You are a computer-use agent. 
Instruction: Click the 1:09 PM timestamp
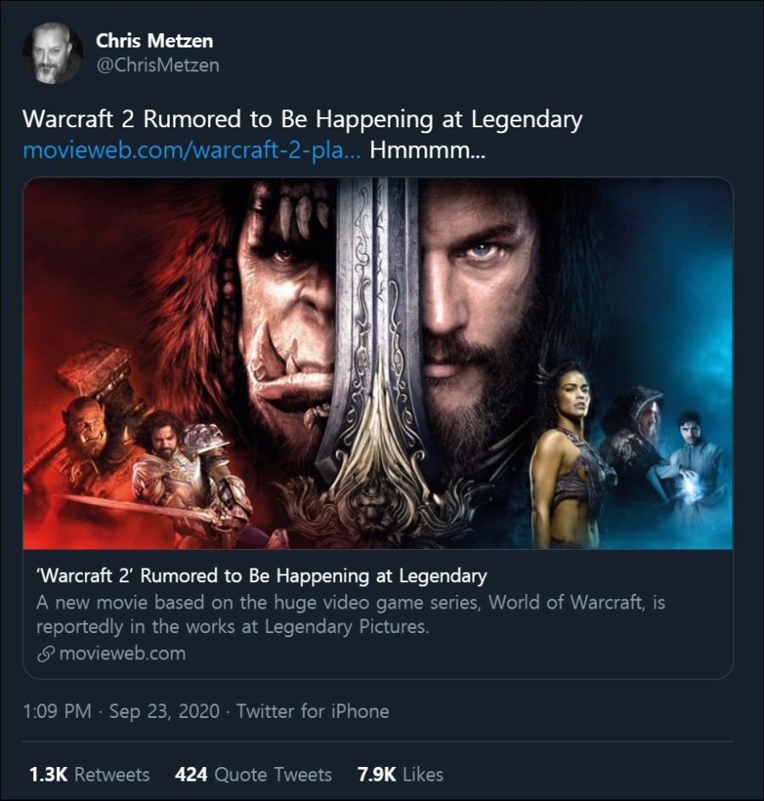[57, 711]
